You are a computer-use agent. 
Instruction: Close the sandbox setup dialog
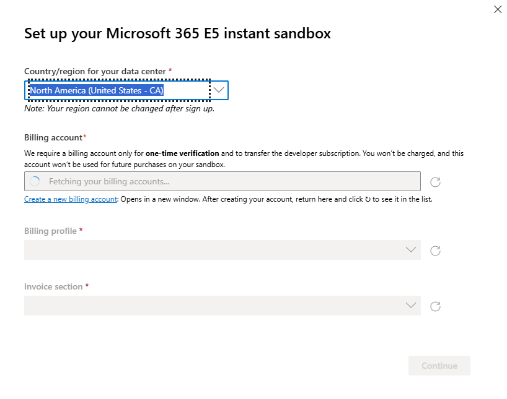pyautogui.click(x=498, y=9)
